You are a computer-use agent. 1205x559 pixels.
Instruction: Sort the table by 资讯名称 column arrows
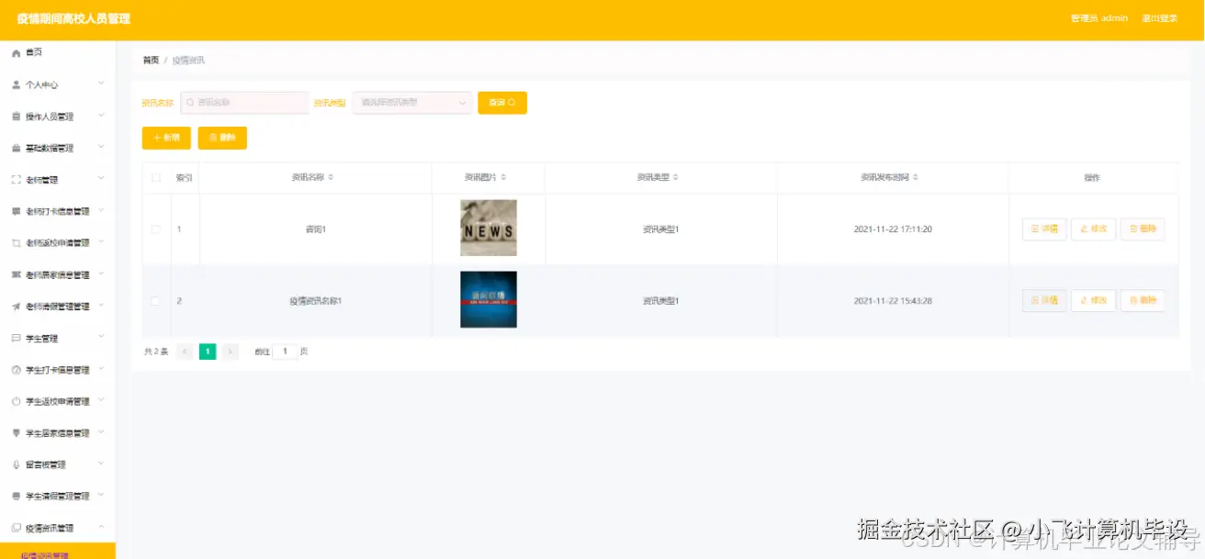pos(331,177)
